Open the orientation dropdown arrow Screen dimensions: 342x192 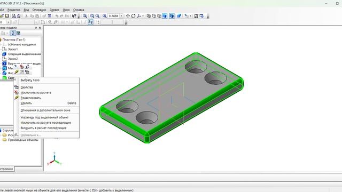(x=143, y=16)
